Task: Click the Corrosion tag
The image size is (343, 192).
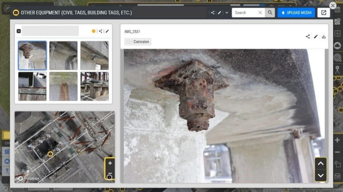Action: 138,42
